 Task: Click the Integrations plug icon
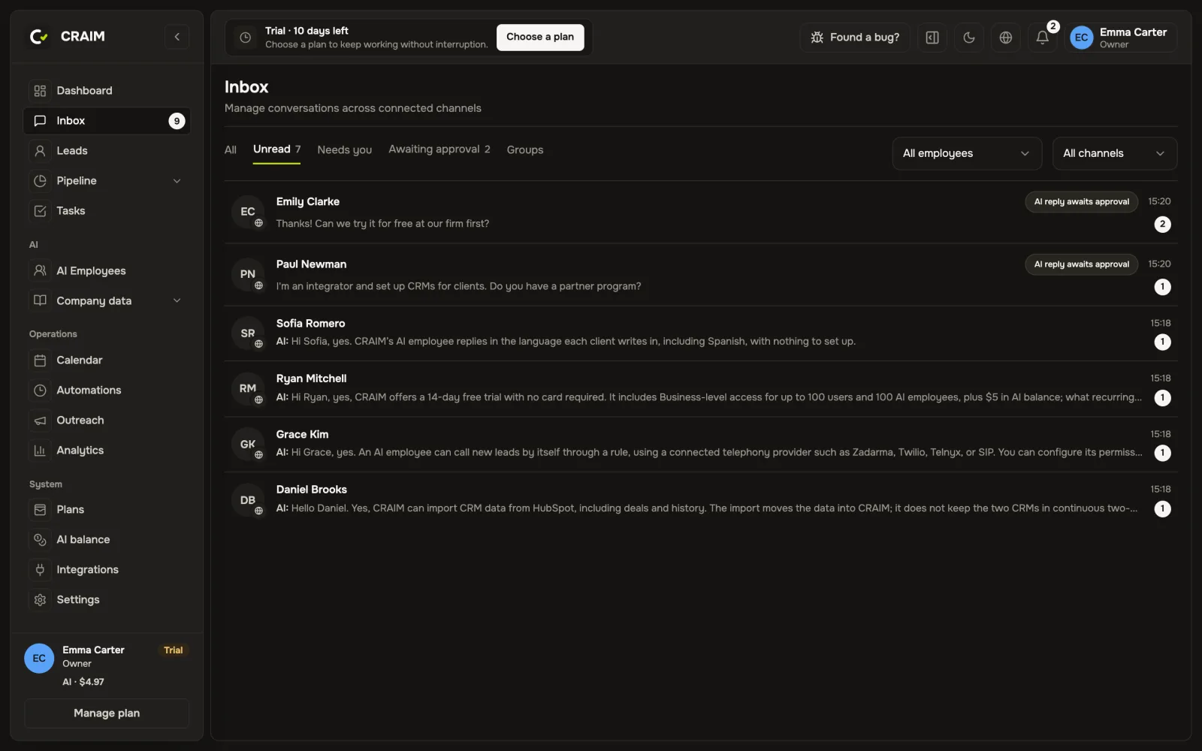(x=40, y=570)
